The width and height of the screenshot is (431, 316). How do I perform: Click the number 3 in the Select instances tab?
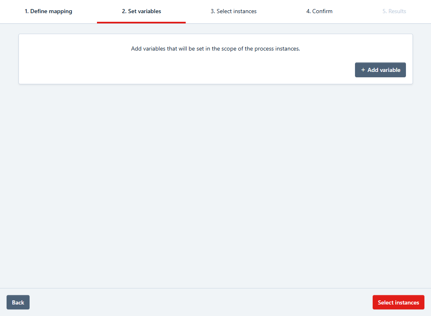coord(212,12)
